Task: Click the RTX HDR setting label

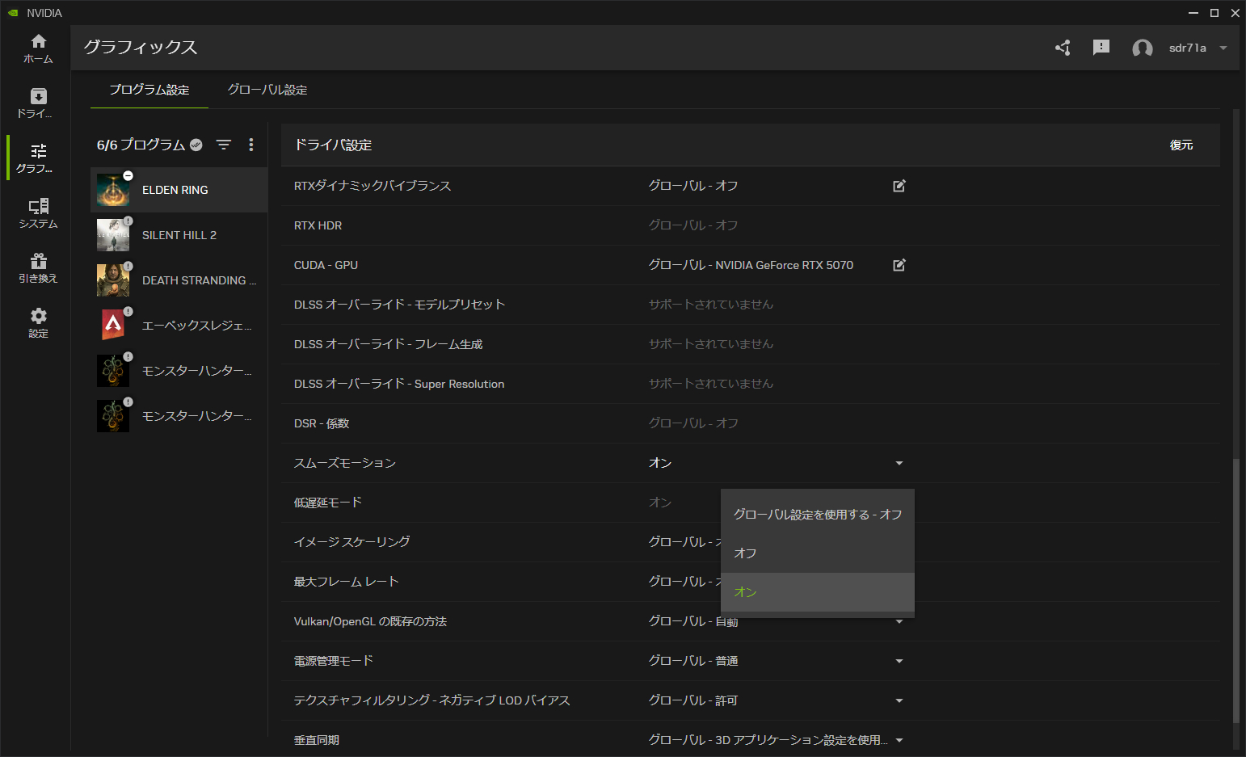Action: 318,225
